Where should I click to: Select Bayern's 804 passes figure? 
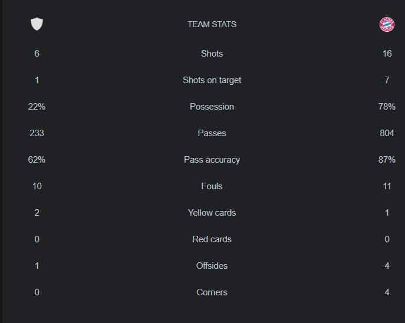click(387, 133)
